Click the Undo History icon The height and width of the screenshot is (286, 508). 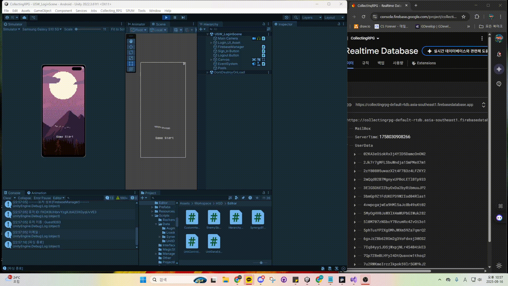tap(287, 17)
